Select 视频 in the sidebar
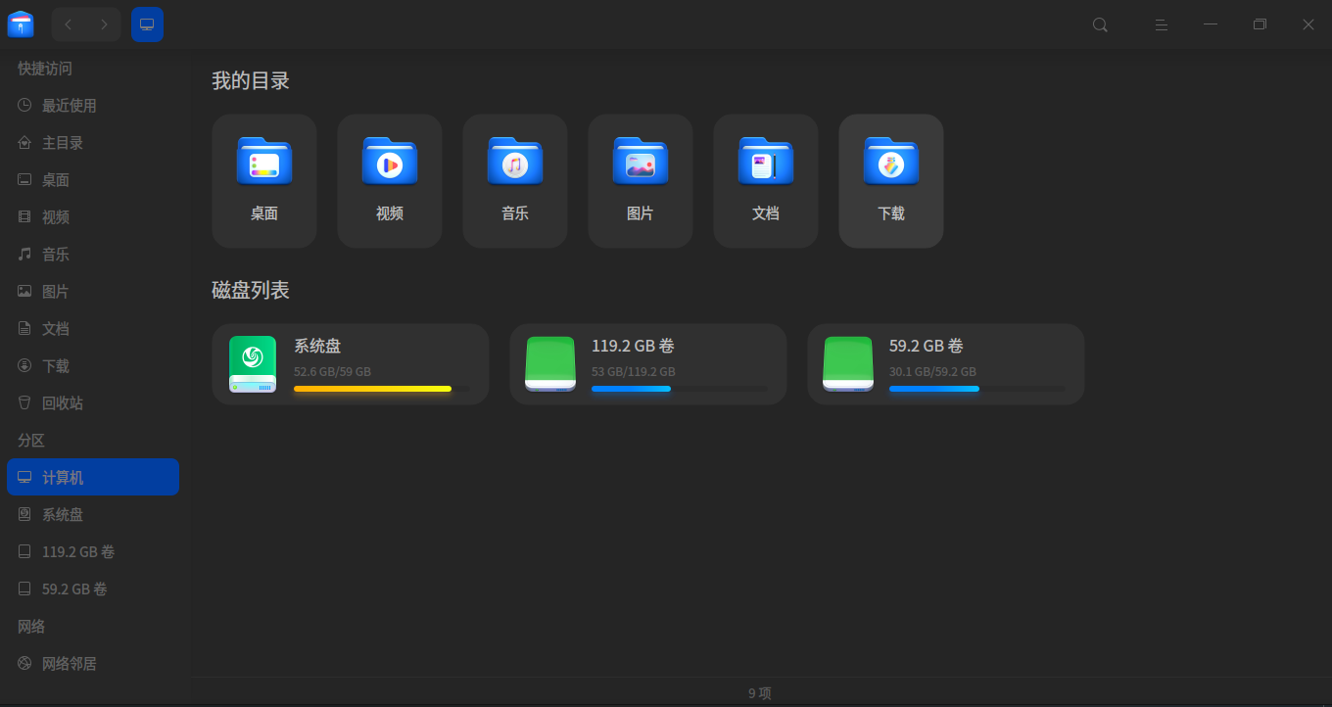This screenshot has height=707, width=1332. click(93, 217)
